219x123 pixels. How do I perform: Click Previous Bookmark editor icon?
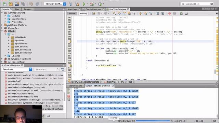pyautogui.click(x=141, y=13)
